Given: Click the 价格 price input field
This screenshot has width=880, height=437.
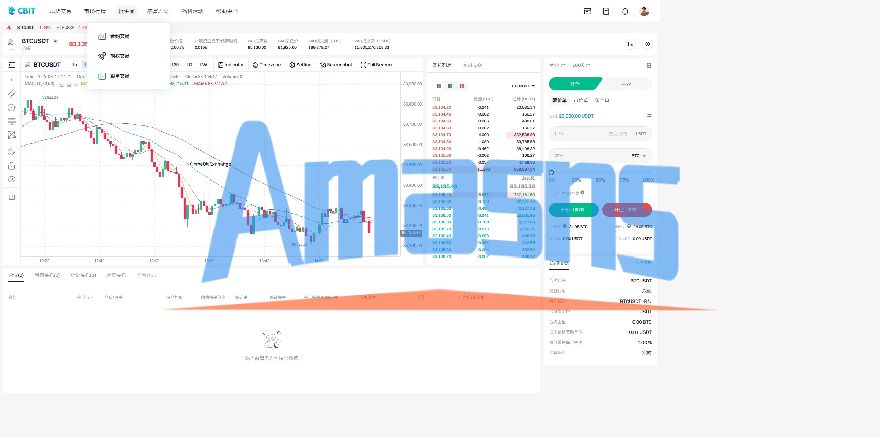Looking at the screenshot, I should coord(600,134).
